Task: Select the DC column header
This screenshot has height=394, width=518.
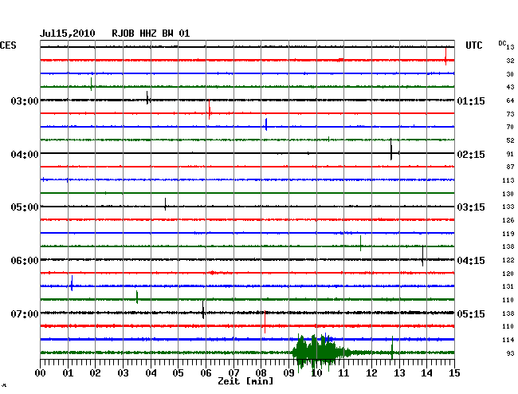Action: click(x=502, y=43)
